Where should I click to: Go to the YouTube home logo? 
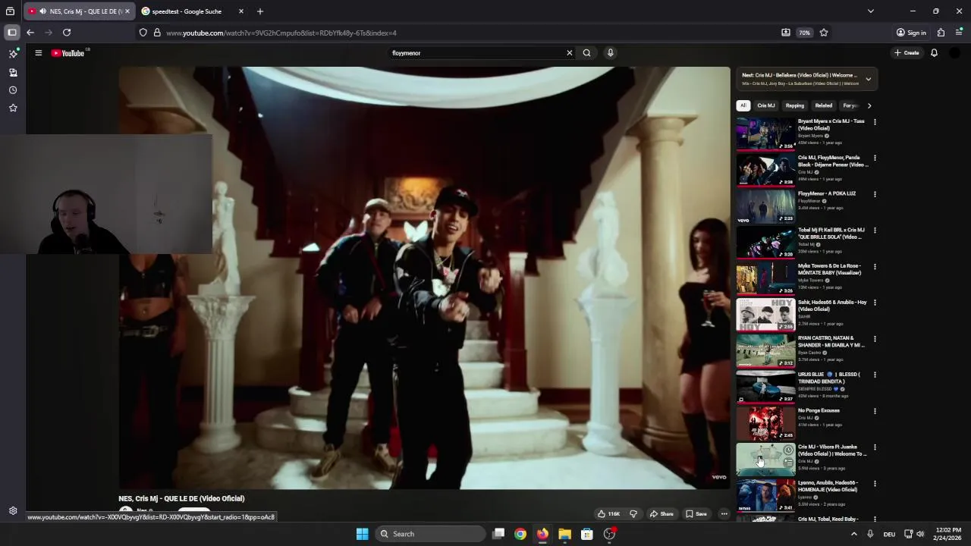(68, 53)
